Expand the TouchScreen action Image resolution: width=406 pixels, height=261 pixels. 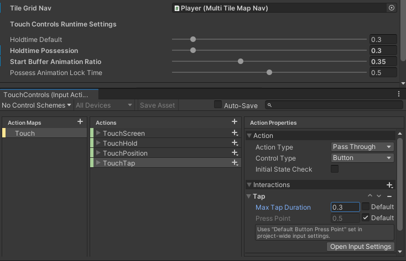coord(98,133)
